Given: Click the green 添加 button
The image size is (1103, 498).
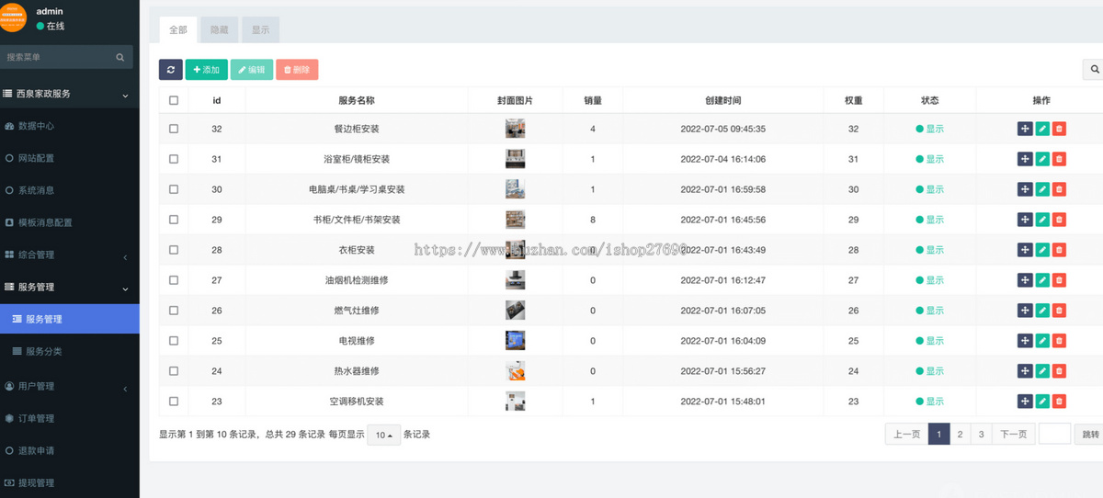Looking at the screenshot, I should (x=207, y=70).
